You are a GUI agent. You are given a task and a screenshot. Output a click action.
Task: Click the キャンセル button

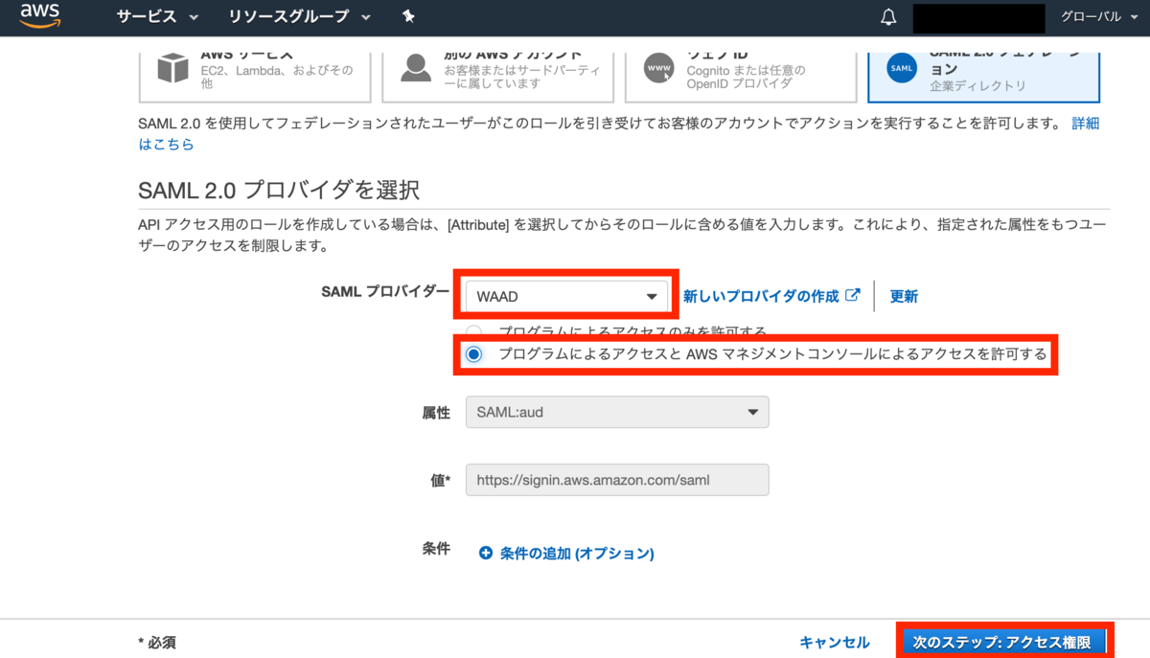835,642
